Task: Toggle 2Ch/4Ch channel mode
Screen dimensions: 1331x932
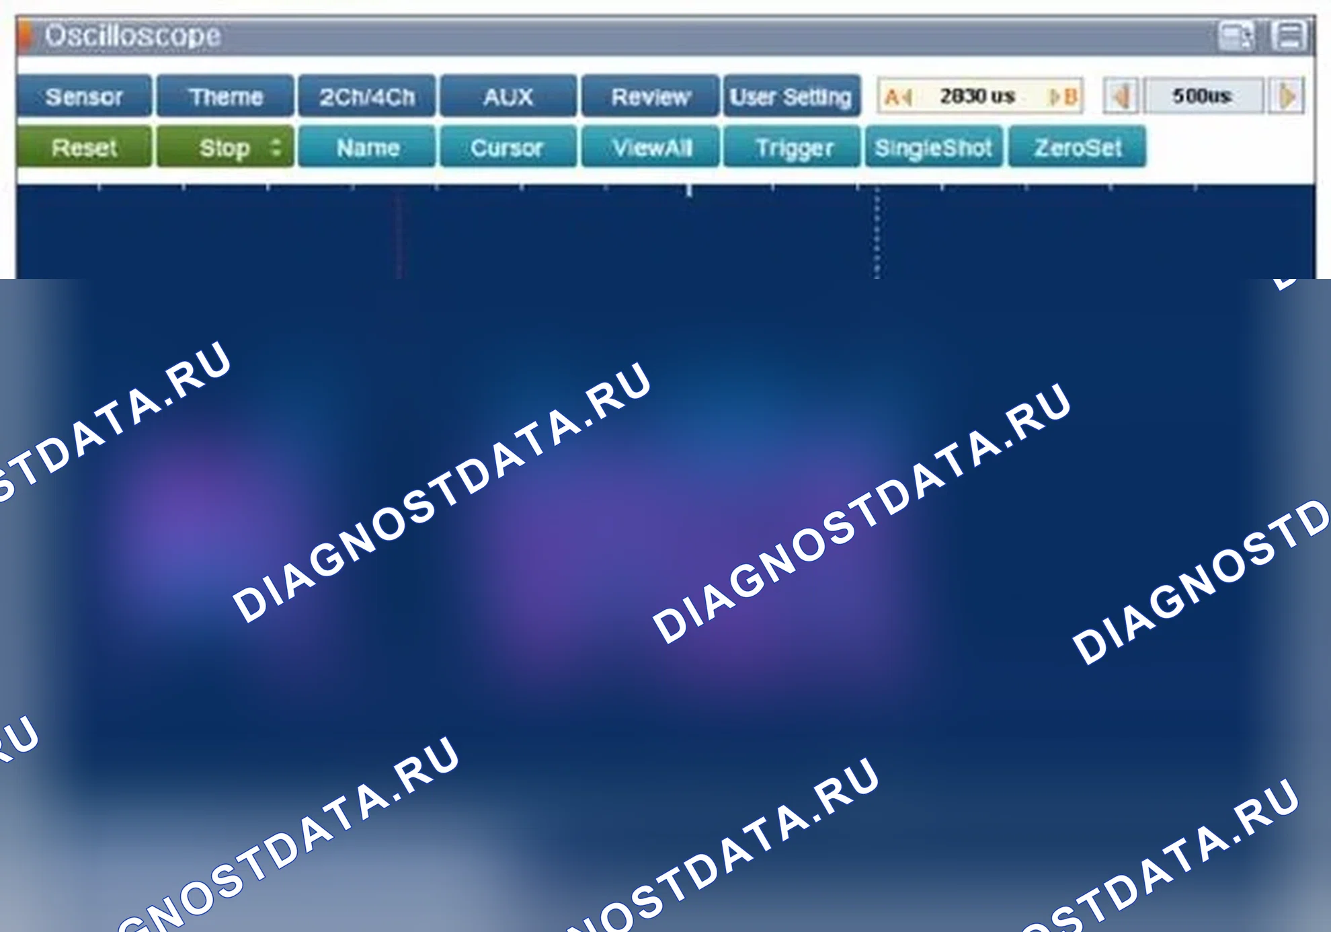Action: click(x=367, y=97)
